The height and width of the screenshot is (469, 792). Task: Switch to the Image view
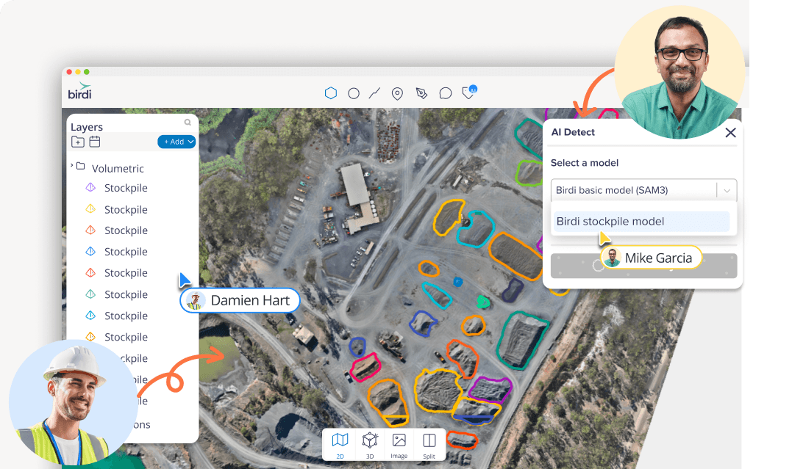coord(399,446)
